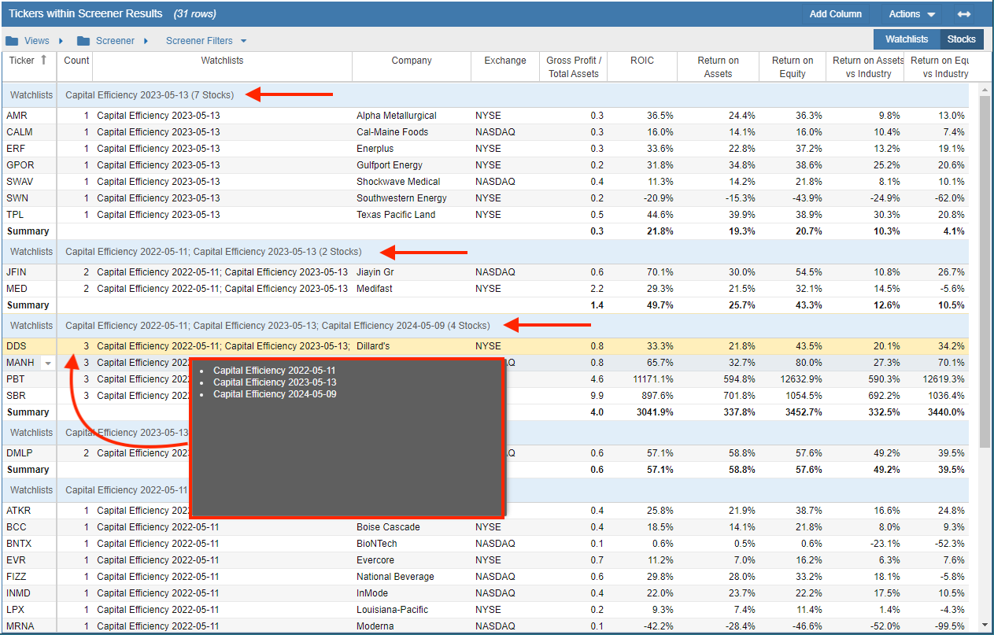Image resolution: width=994 pixels, height=635 pixels.
Task: Click the Boise Cascade company cell
Action: coord(412,527)
